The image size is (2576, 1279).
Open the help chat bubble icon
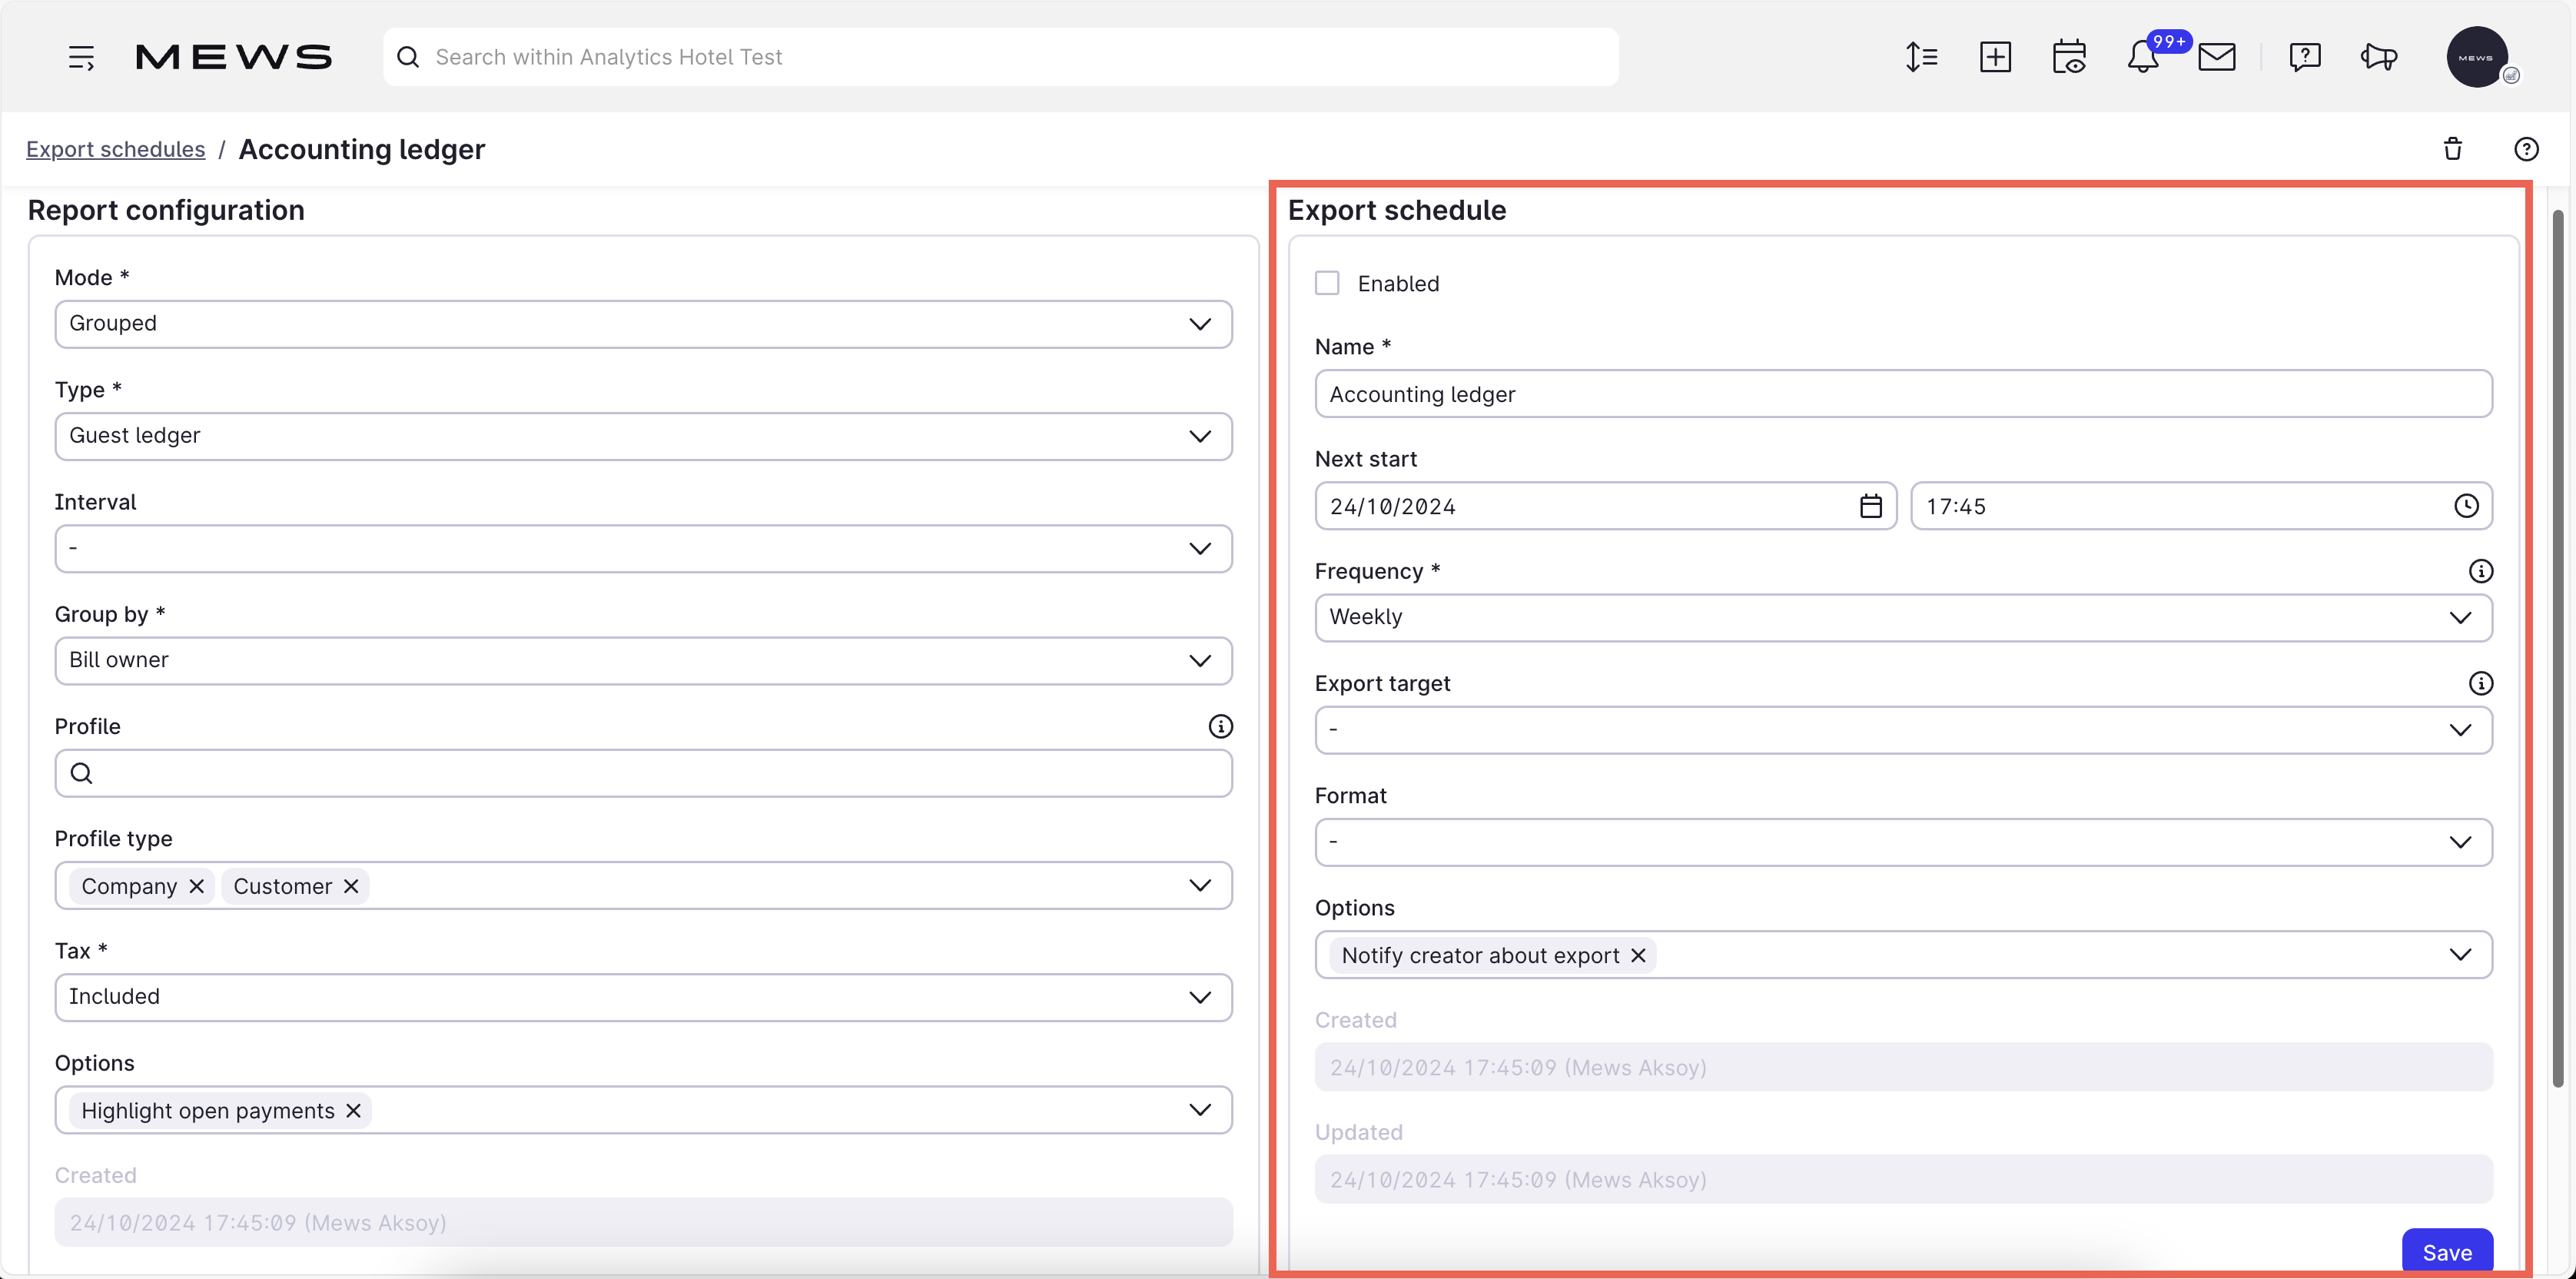2305,57
